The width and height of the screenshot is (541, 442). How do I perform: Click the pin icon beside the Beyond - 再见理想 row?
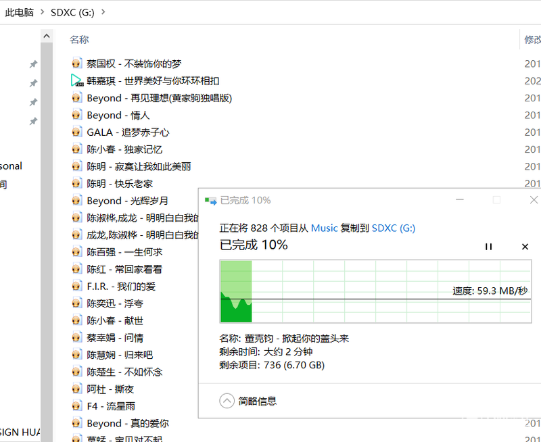(x=33, y=102)
